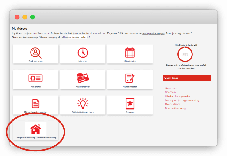The width and height of the screenshot is (227, 156).
Task: Open the Zoek een baan magnifier icon
Action: pos(36,53)
